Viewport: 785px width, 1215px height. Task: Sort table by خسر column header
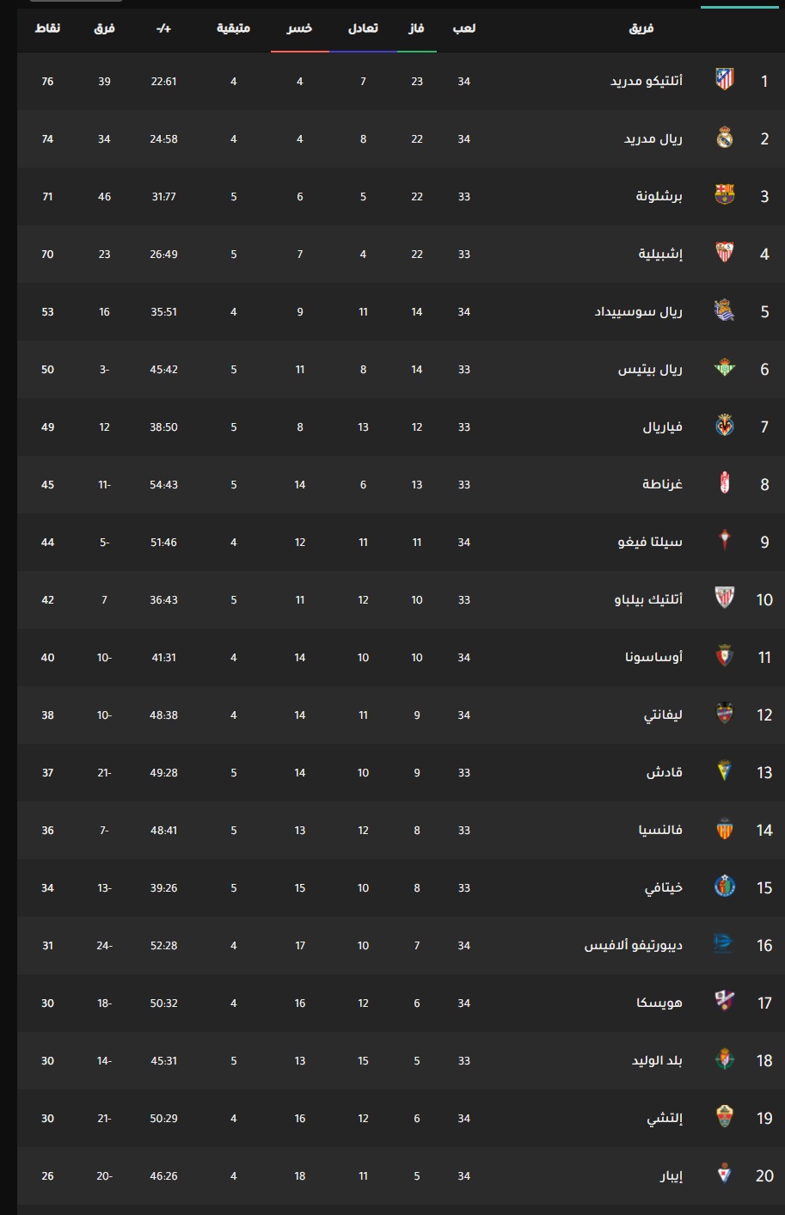299,28
